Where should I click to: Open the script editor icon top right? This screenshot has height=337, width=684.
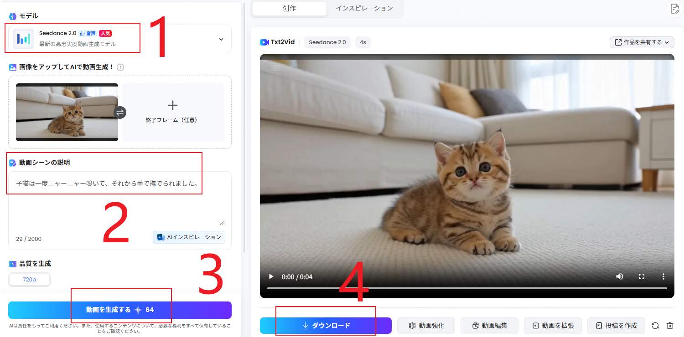click(x=674, y=9)
